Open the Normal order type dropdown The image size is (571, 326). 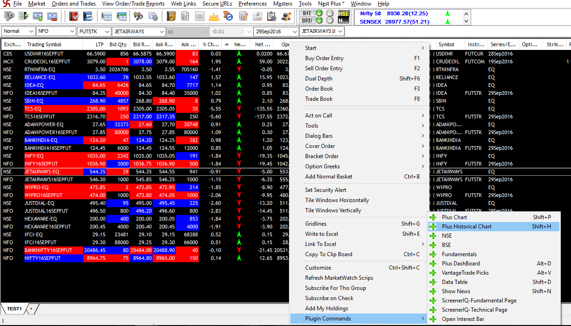coord(18,31)
